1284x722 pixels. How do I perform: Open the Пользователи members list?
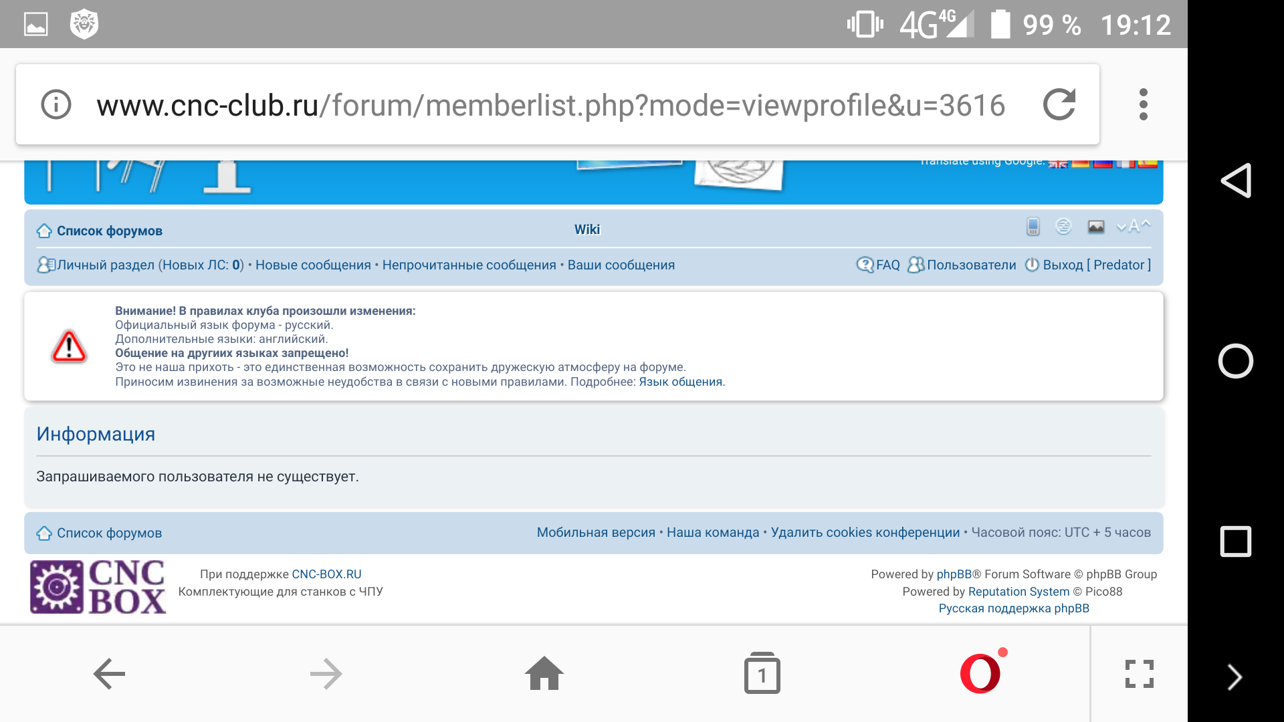pos(970,265)
